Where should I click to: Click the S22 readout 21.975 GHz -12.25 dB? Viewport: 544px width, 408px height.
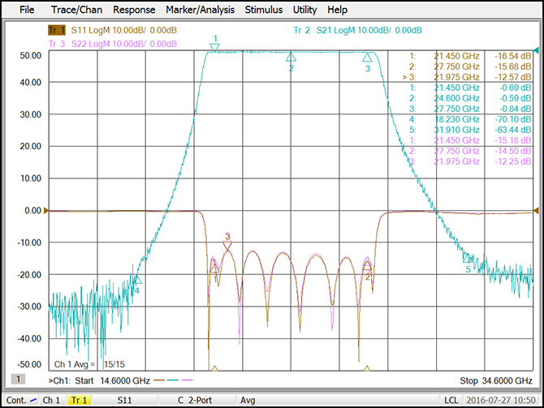click(x=470, y=161)
